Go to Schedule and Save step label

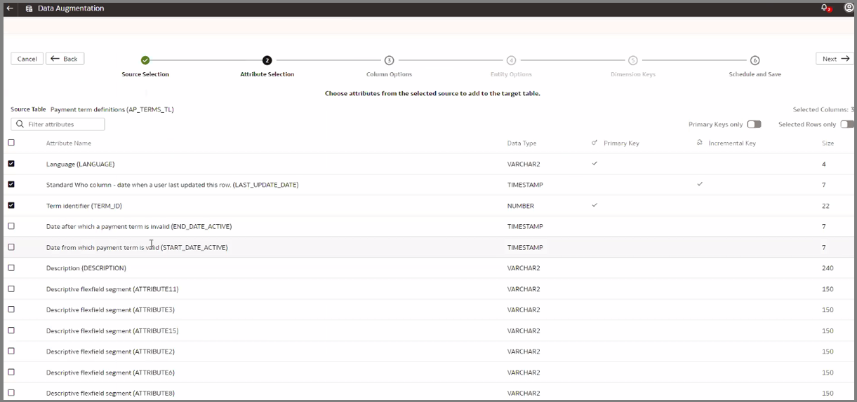coord(755,74)
